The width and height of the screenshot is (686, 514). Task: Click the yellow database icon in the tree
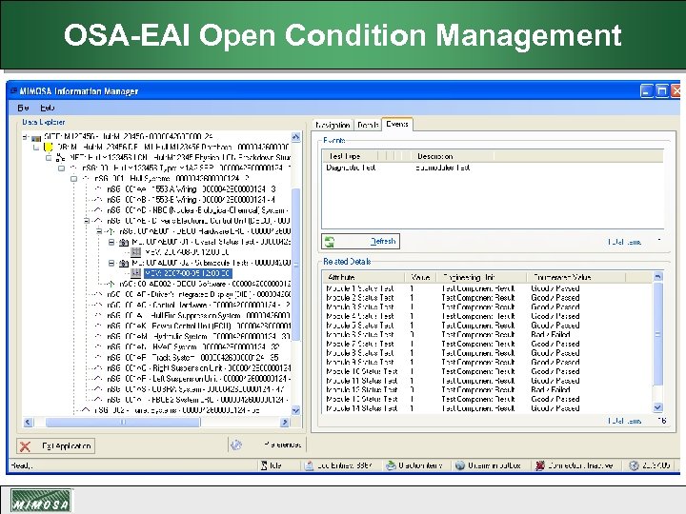pyautogui.click(x=49, y=147)
